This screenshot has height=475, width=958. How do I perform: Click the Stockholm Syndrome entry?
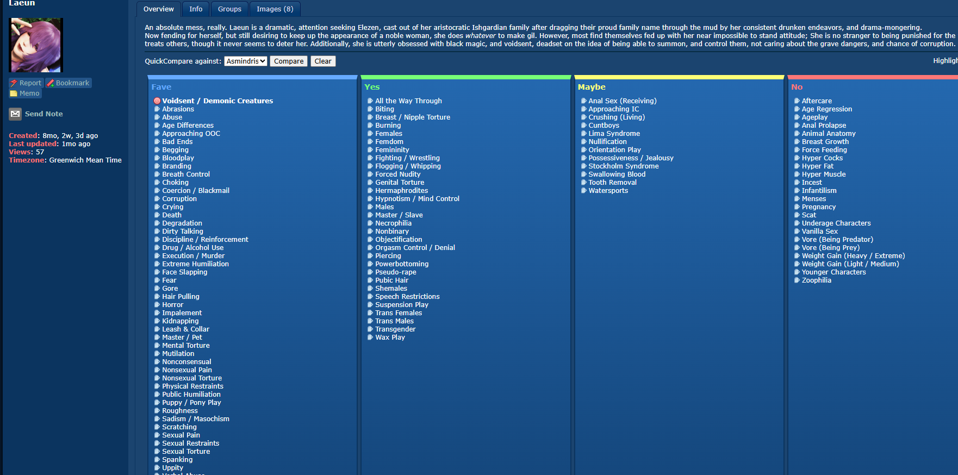click(624, 166)
